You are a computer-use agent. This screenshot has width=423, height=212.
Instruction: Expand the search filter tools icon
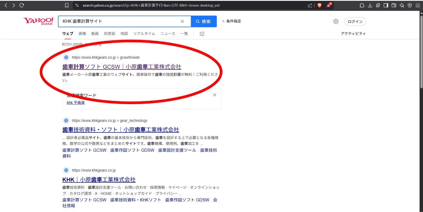coord(202,34)
